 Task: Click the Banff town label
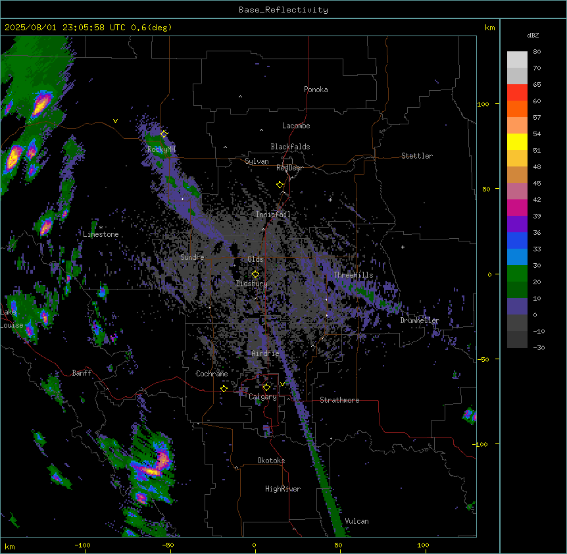[82, 373]
